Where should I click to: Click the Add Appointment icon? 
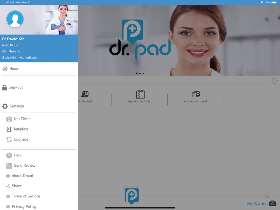[x=196, y=94]
